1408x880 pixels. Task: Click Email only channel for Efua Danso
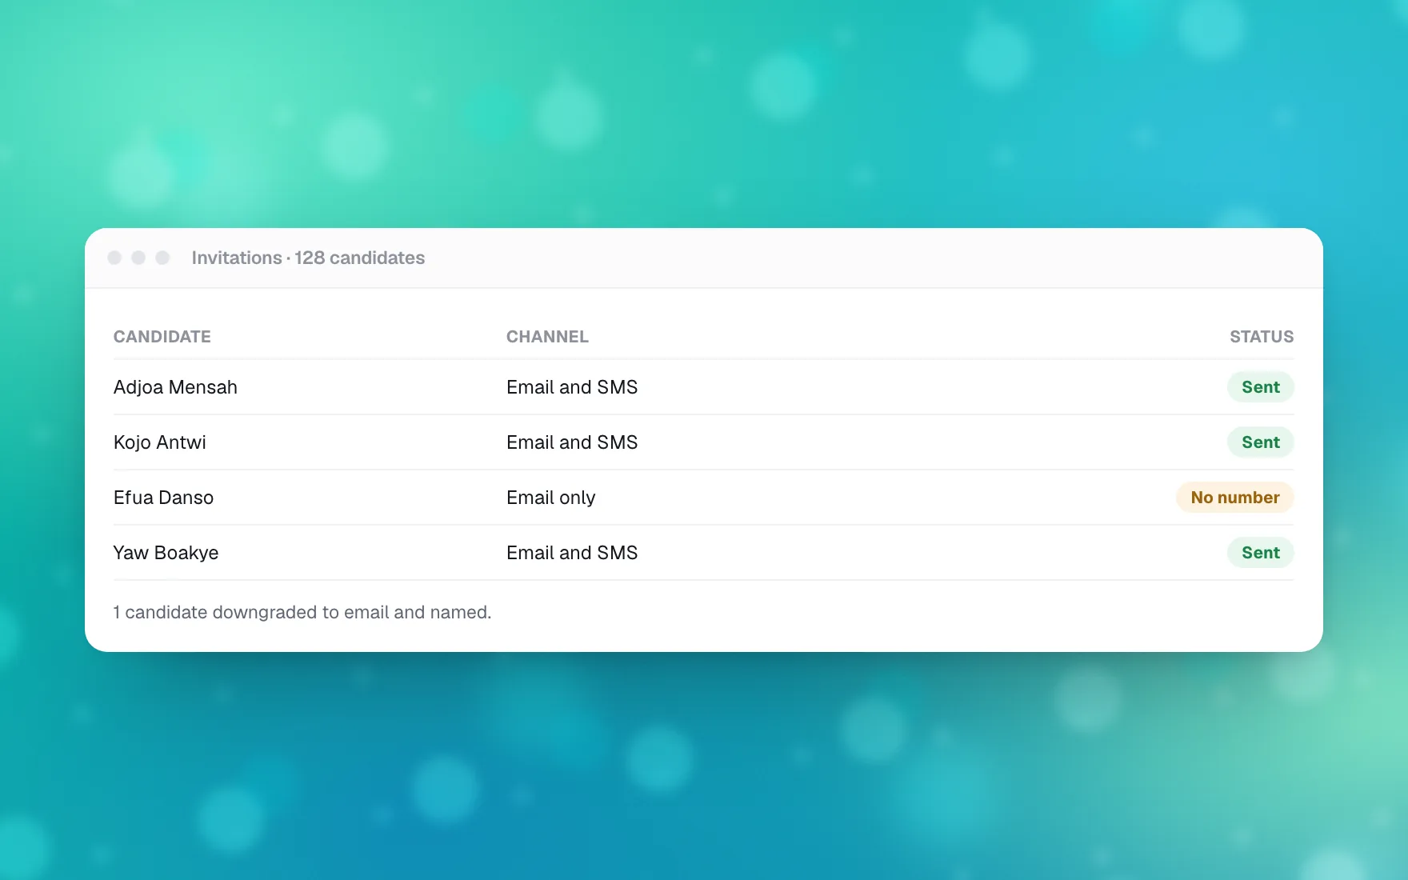pyautogui.click(x=550, y=498)
